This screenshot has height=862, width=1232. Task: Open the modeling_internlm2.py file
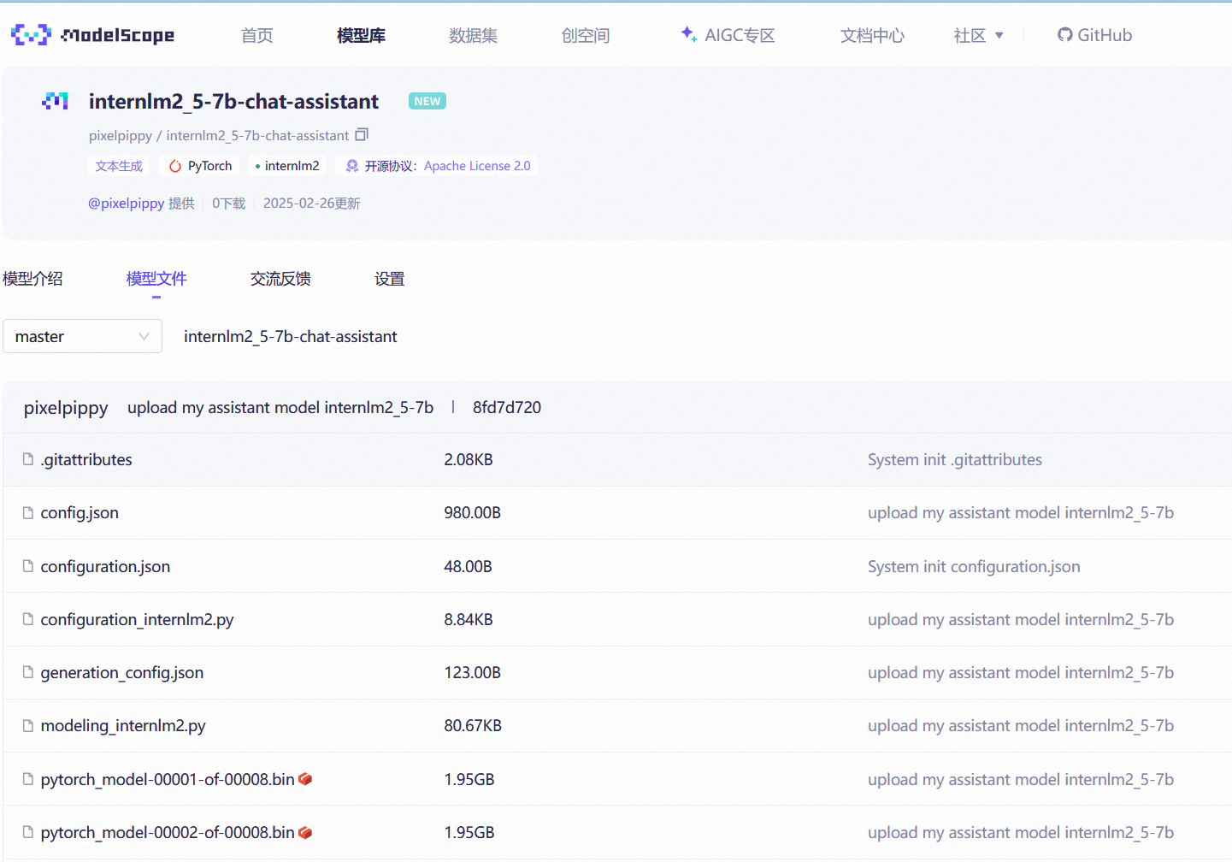[123, 725]
